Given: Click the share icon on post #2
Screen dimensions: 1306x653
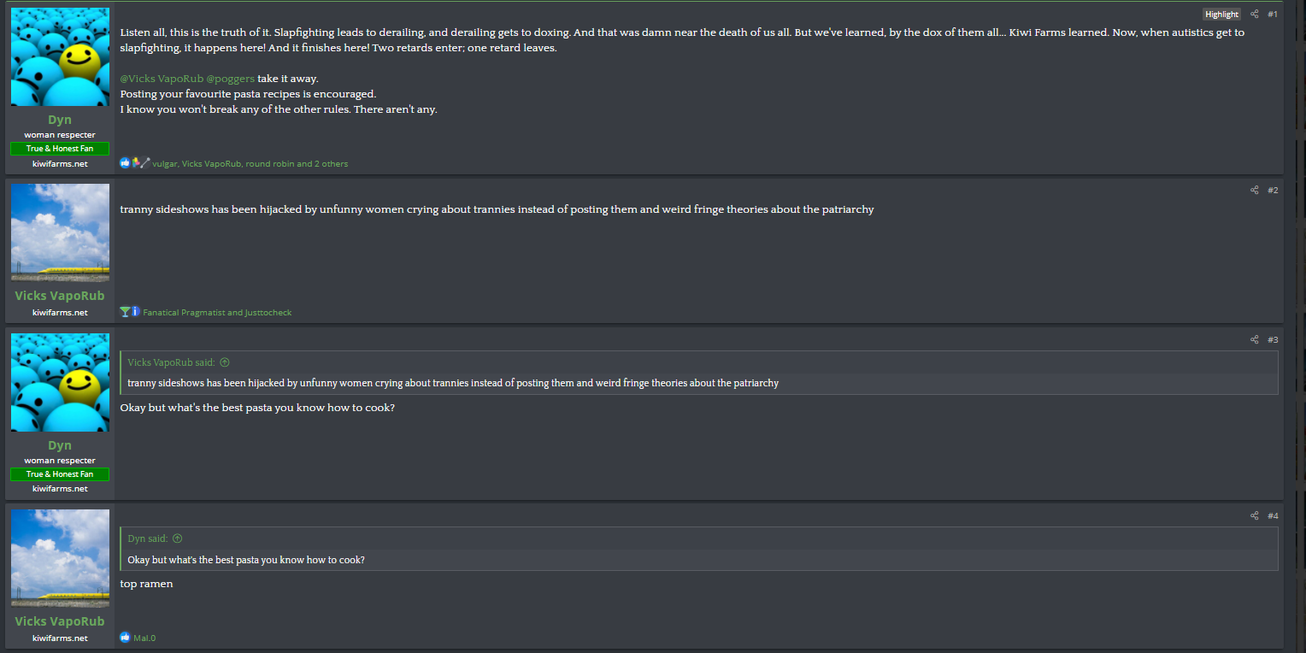Looking at the screenshot, I should coord(1255,191).
